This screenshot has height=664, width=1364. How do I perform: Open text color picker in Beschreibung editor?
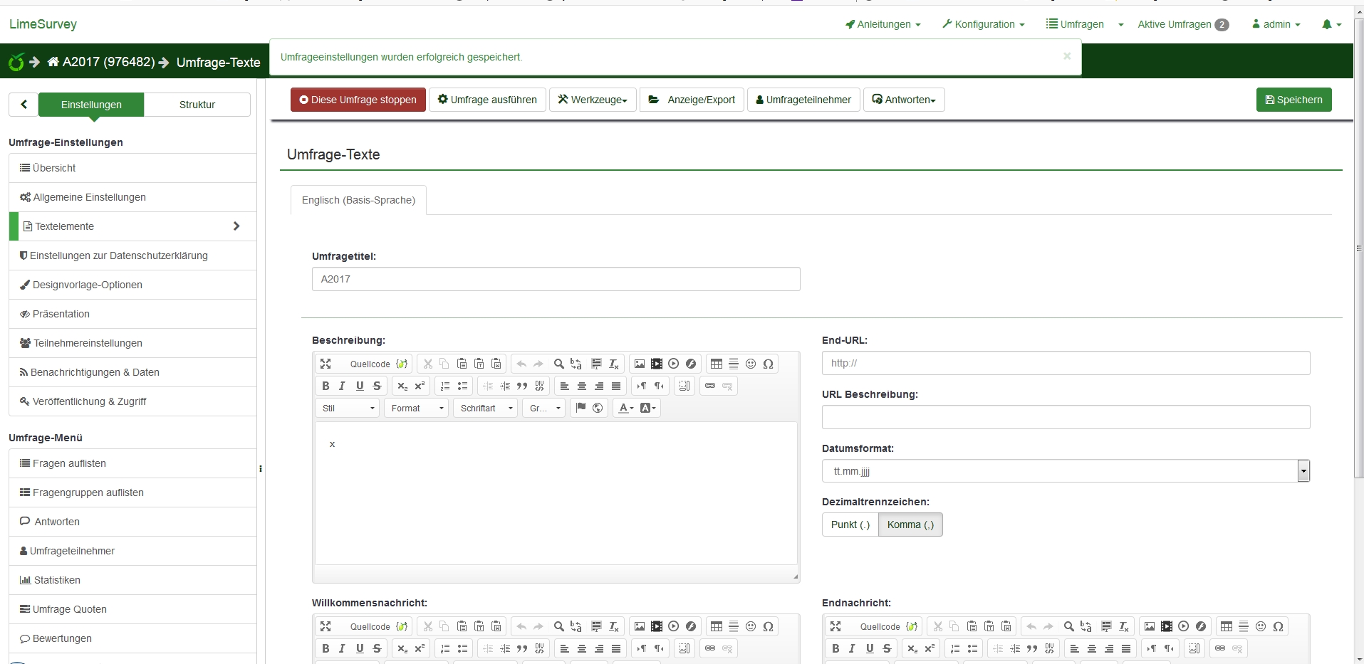point(625,408)
